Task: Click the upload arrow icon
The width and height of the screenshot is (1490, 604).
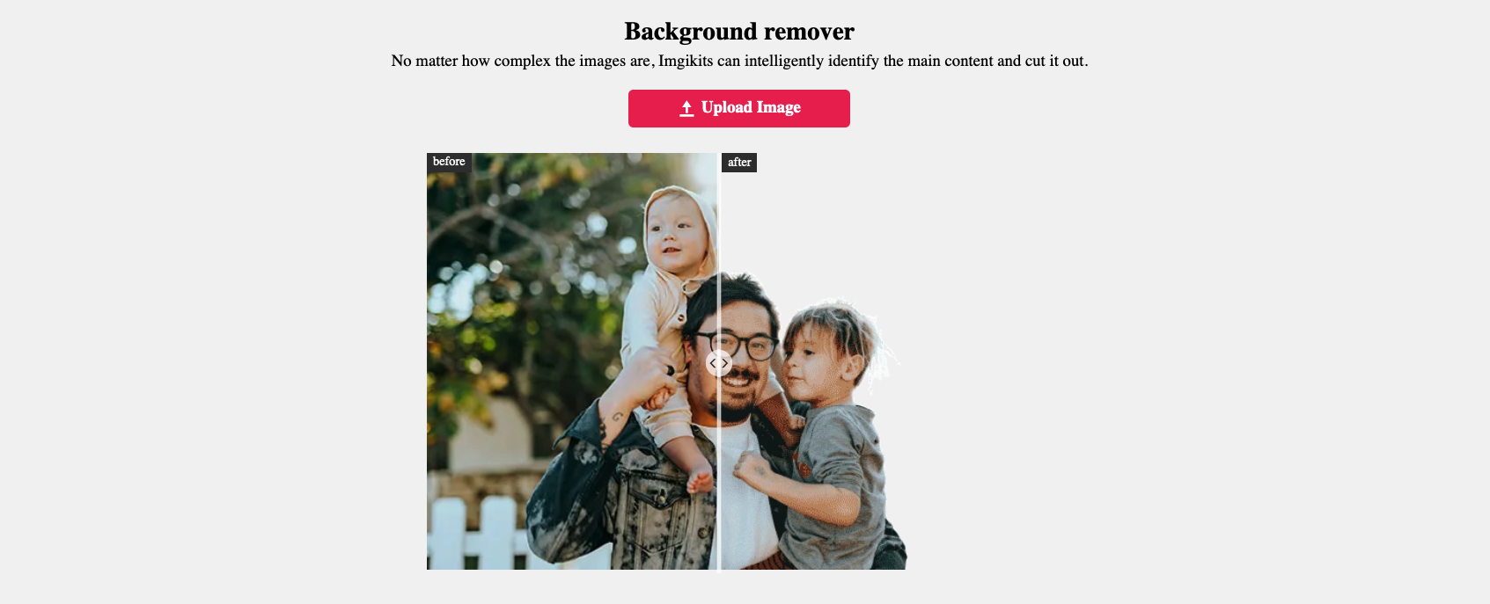Action: pyautogui.click(x=686, y=108)
